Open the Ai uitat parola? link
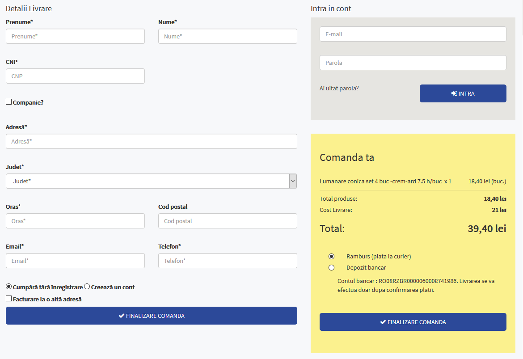Screen dimensions: 523x359 339,88
